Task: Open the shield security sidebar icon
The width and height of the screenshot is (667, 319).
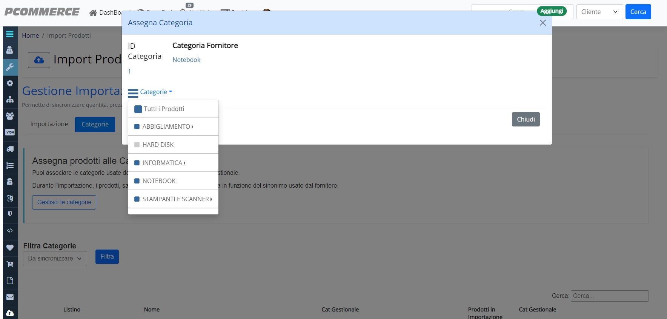Action: pyautogui.click(x=10, y=214)
